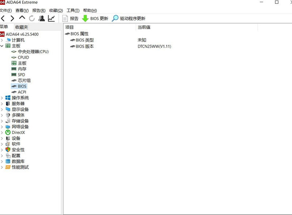
Task: Open the user manage icon in toolbar
Action: [x=42, y=18]
